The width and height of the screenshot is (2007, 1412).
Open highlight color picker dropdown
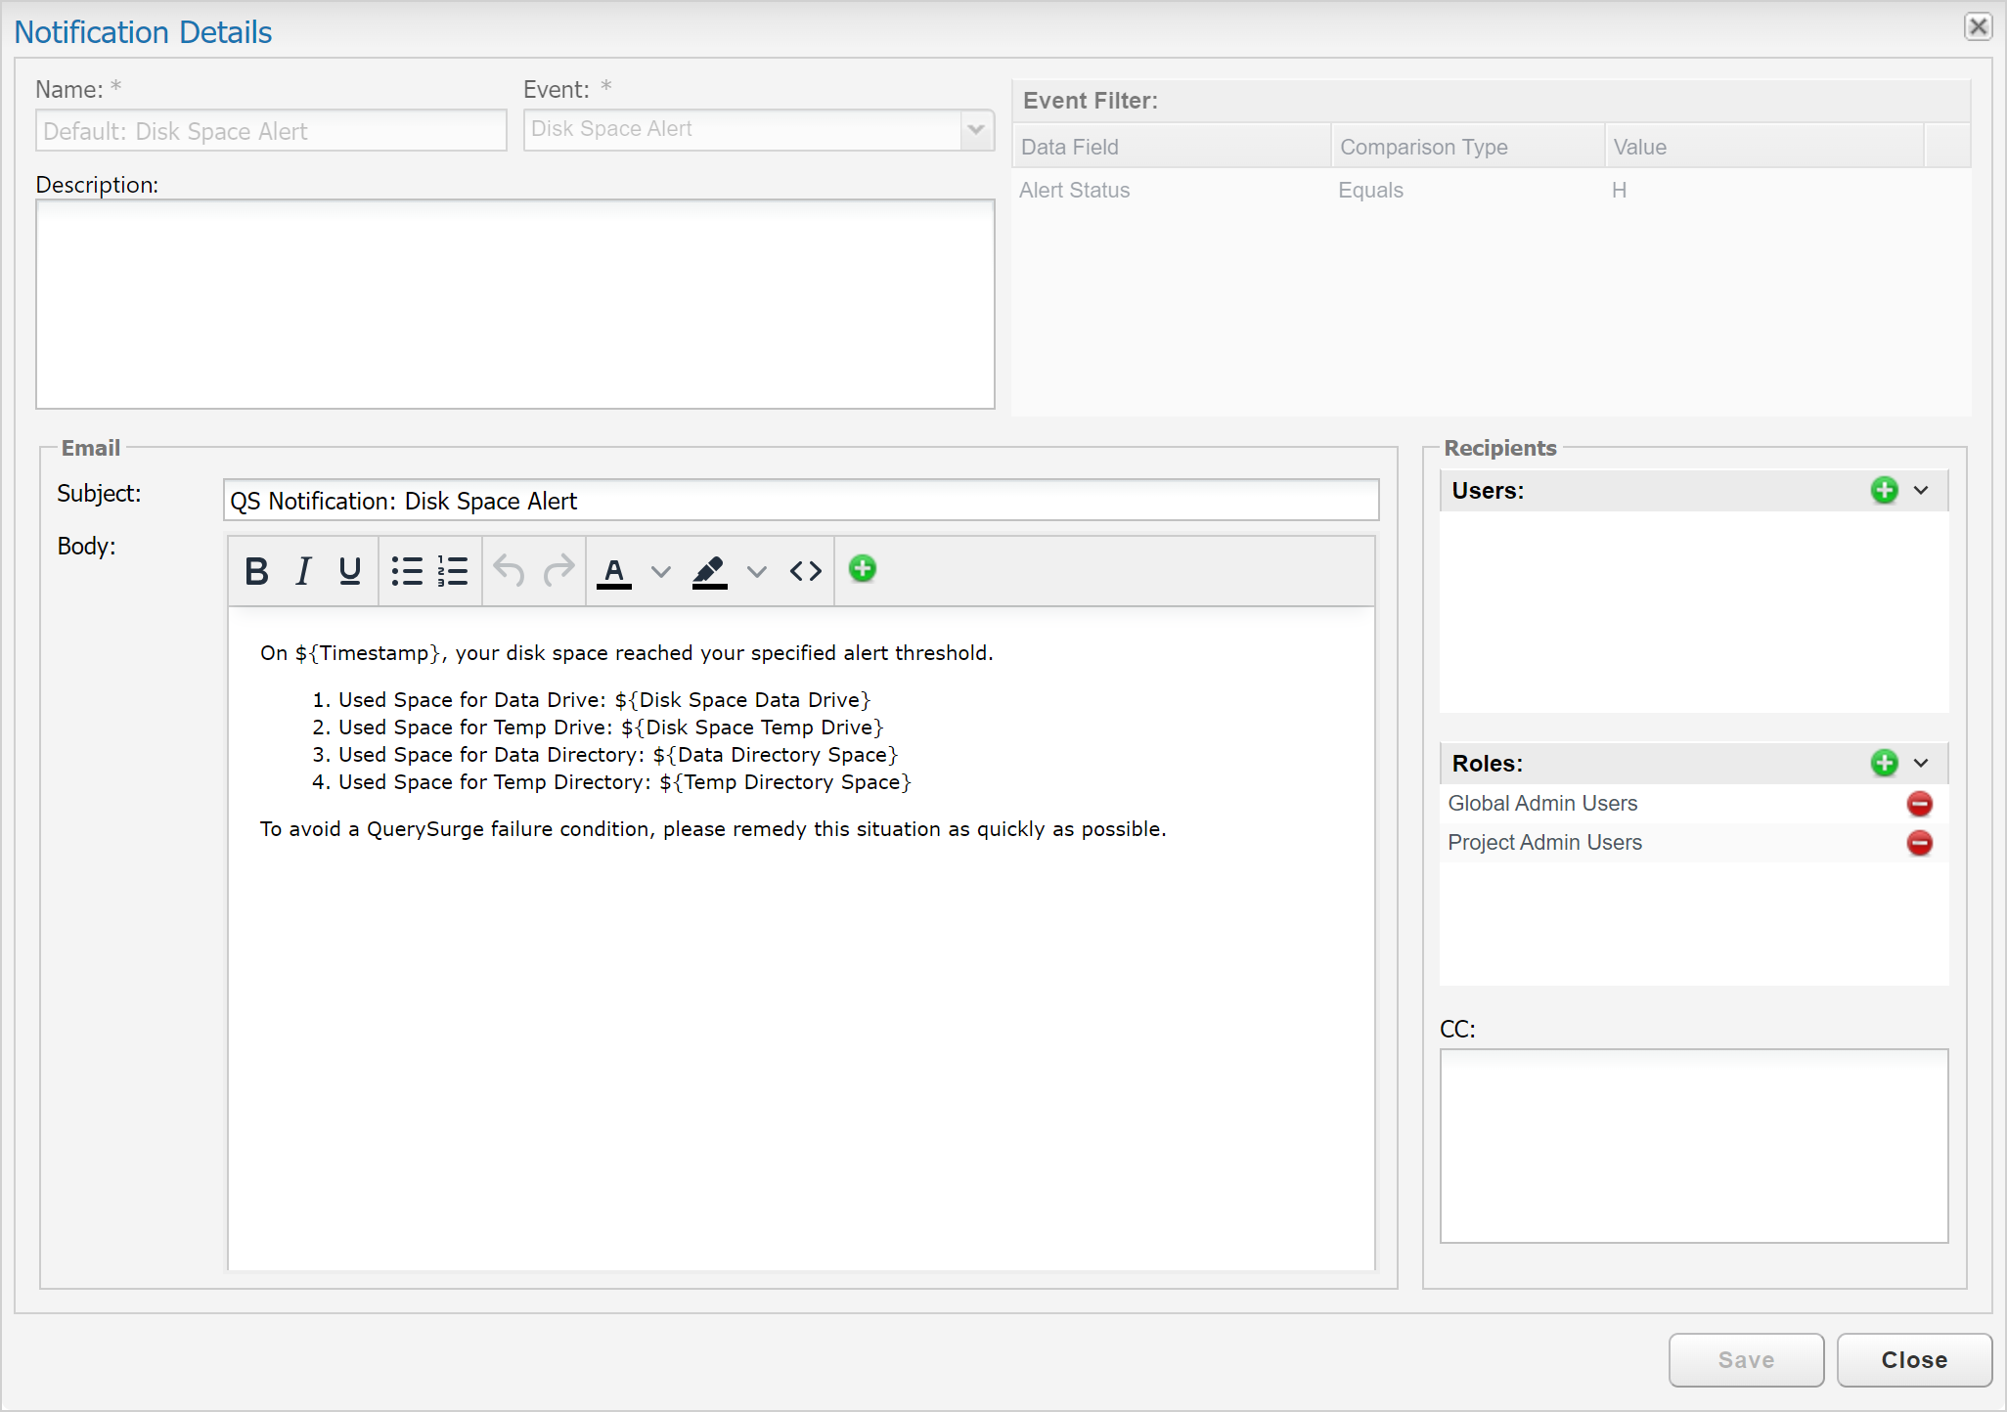coord(757,572)
